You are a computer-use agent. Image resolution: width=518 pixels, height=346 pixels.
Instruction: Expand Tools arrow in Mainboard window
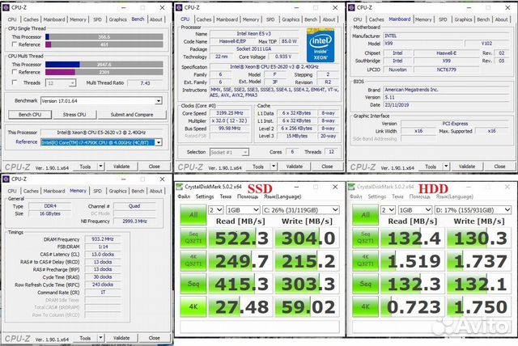(446, 167)
